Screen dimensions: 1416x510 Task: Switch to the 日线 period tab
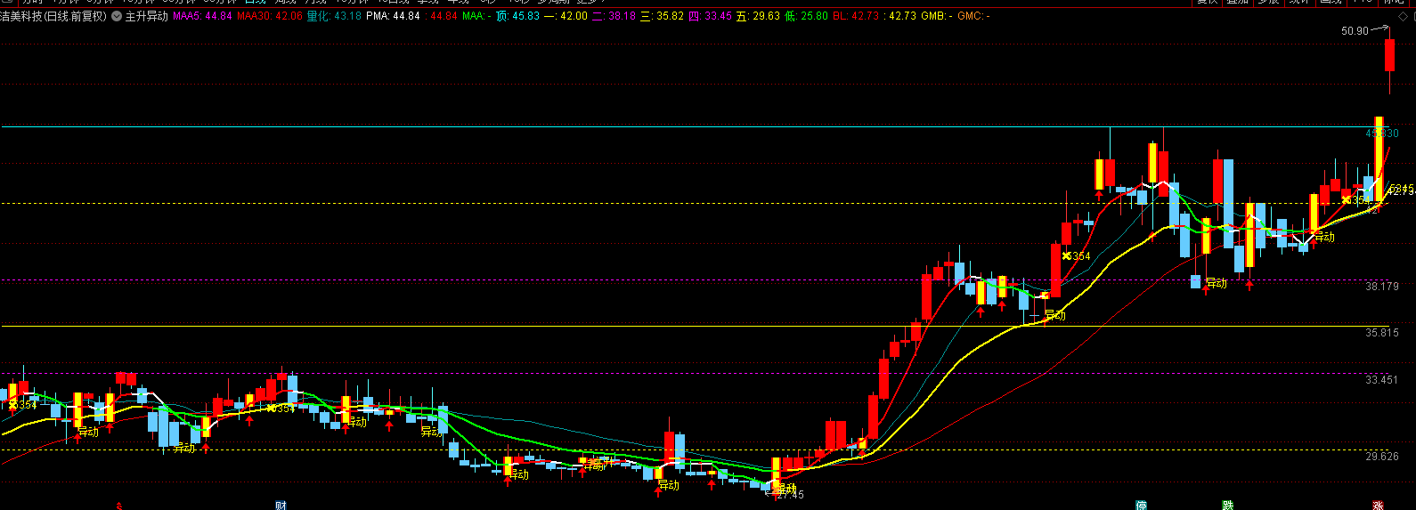(x=255, y=2)
